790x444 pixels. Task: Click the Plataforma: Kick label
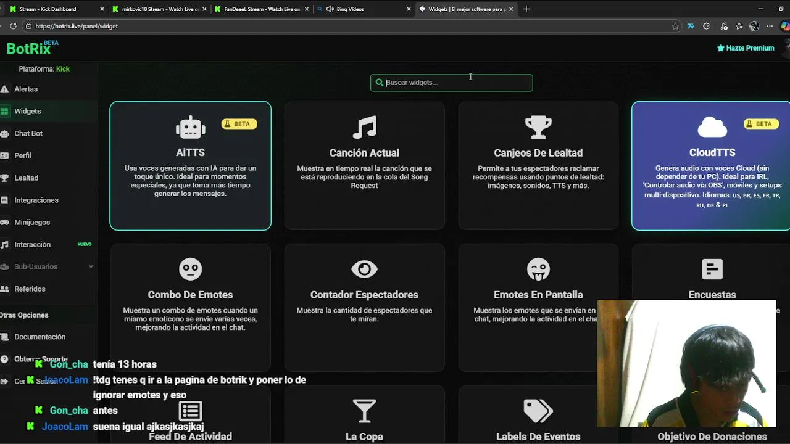[44, 69]
